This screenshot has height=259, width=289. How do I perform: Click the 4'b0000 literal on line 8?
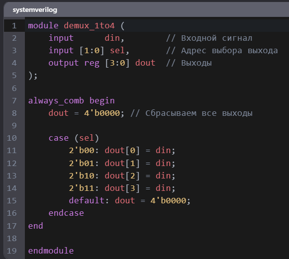point(102,113)
